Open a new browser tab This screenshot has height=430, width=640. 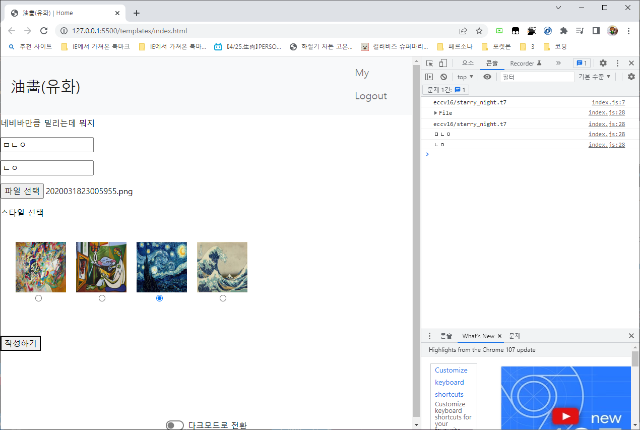pyautogui.click(x=136, y=13)
